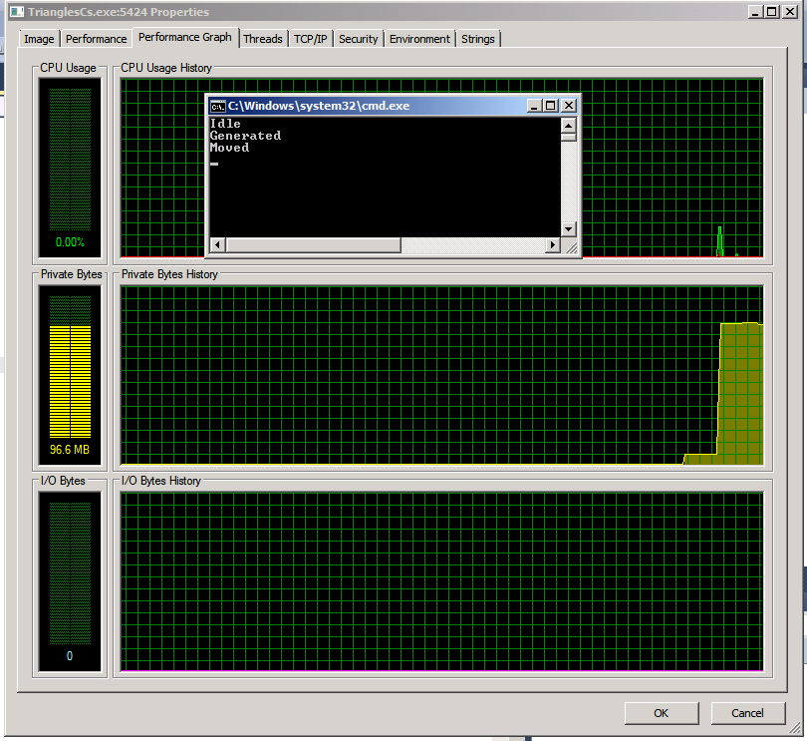807x741 pixels.
Task: Switch to the Image tab
Action: (39, 39)
